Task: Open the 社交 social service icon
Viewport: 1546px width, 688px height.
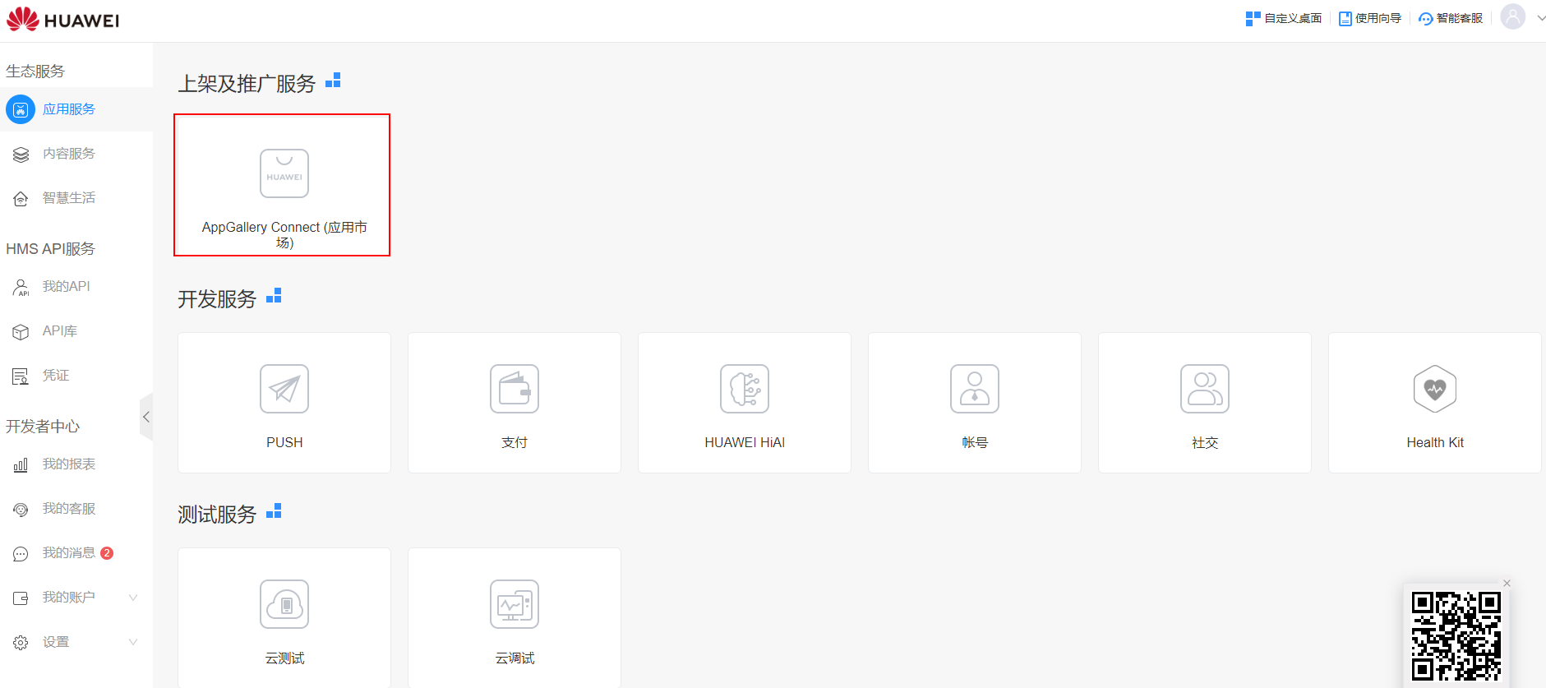Action: pyautogui.click(x=1205, y=389)
